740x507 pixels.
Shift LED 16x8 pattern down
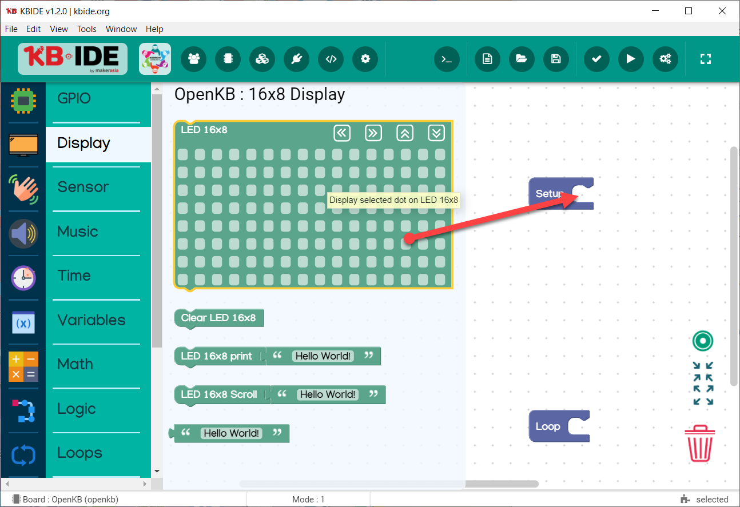[436, 133]
